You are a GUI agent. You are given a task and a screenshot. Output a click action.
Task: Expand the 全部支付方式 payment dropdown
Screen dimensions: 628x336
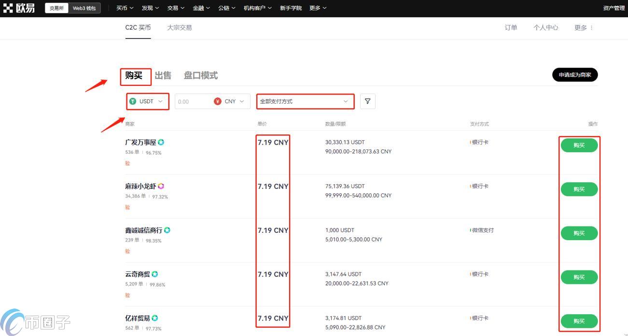pyautogui.click(x=305, y=101)
